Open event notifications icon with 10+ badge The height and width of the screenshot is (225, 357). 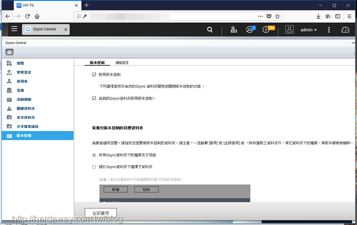pos(267,30)
